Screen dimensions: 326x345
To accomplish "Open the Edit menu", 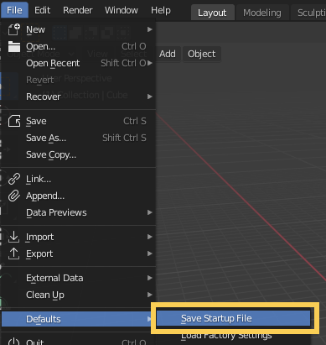I will pyautogui.click(x=42, y=10).
